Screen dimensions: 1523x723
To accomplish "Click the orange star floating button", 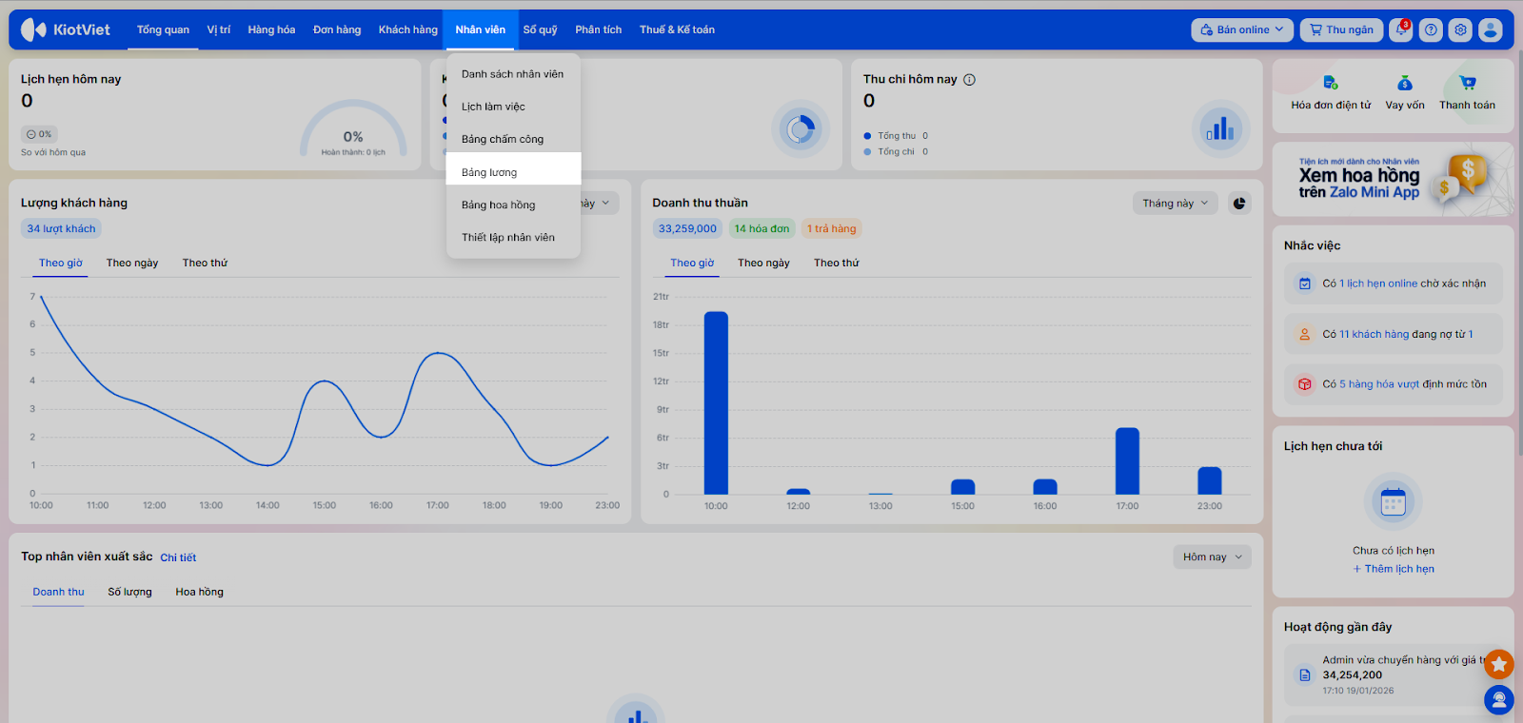I will coord(1498,664).
